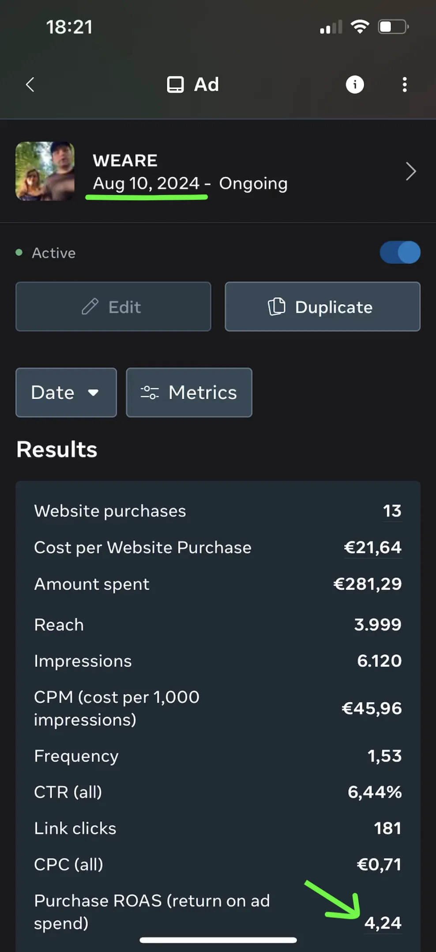
Task: Tap the Amount spent row
Action: (218, 584)
